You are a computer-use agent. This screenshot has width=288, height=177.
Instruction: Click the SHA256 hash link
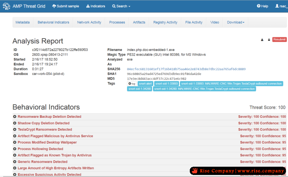click(186, 69)
